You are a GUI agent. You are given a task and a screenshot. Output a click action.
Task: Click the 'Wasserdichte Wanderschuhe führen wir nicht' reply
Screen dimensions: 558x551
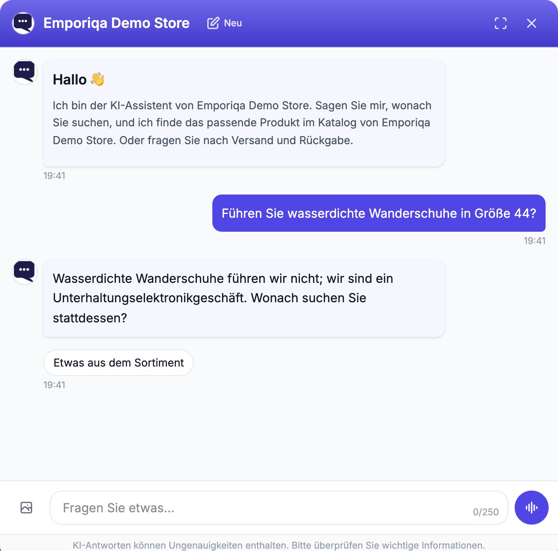point(244,298)
